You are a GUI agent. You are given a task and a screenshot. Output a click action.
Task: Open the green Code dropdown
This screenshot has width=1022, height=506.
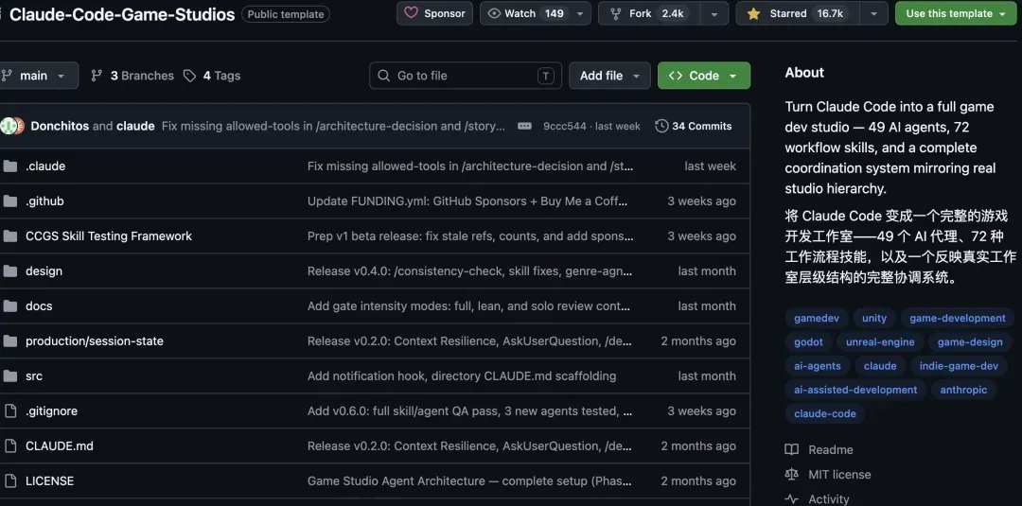click(x=704, y=76)
